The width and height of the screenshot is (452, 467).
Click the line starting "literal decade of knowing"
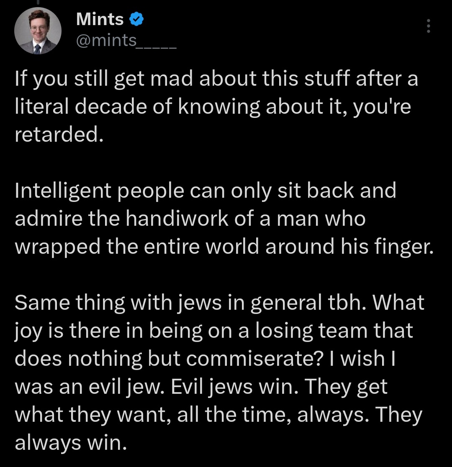click(x=213, y=107)
